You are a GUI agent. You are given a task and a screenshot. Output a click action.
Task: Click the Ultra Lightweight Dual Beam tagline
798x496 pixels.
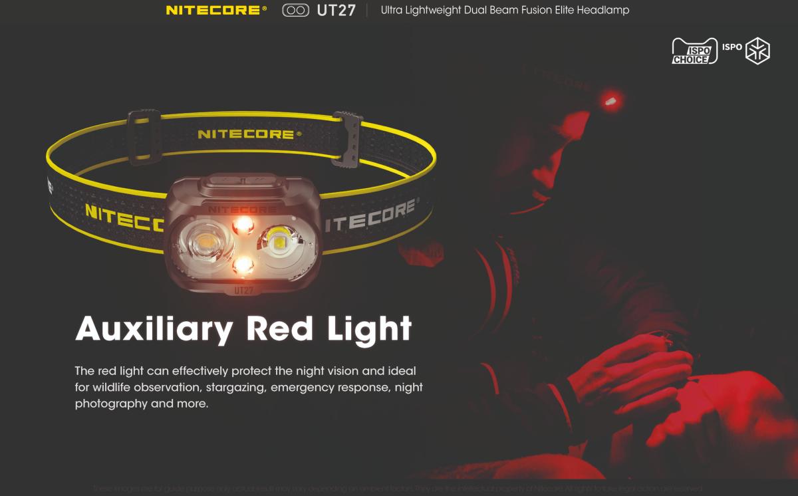(505, 10)
